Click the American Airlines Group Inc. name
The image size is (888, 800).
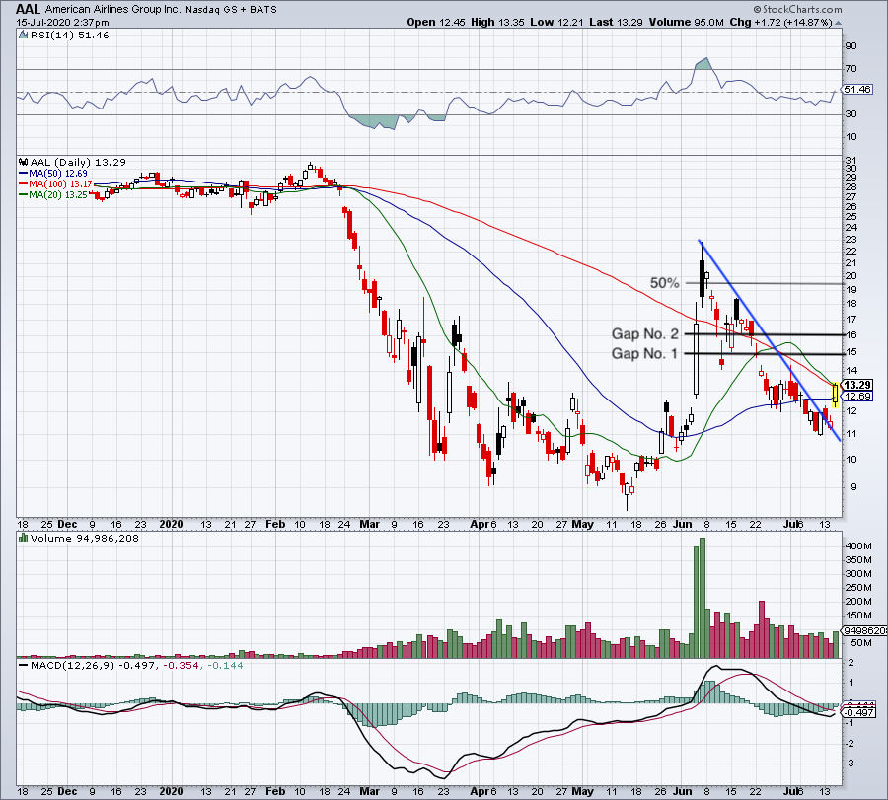point(113,10)
